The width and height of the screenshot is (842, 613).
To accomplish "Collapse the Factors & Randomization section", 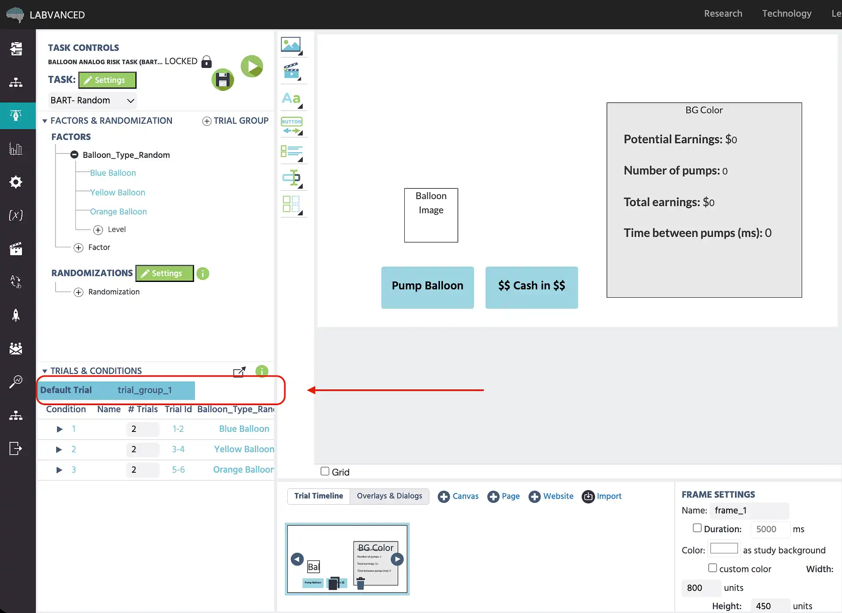I will point(45,121).
